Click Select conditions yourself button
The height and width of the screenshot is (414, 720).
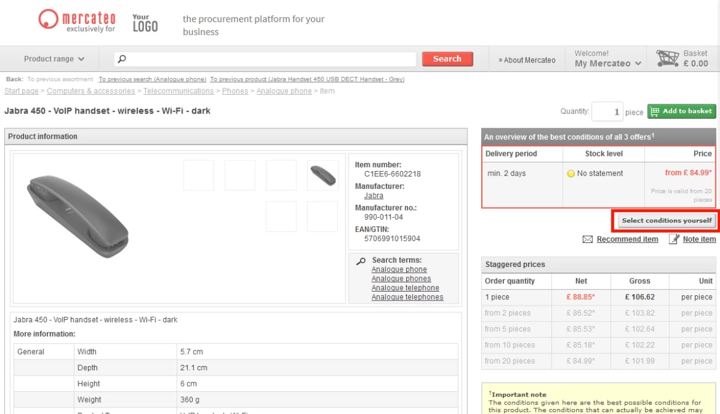667,221
